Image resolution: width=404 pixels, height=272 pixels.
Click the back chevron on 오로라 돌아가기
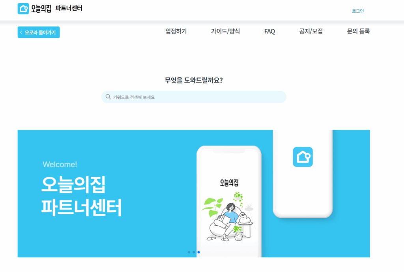(21, 32)
